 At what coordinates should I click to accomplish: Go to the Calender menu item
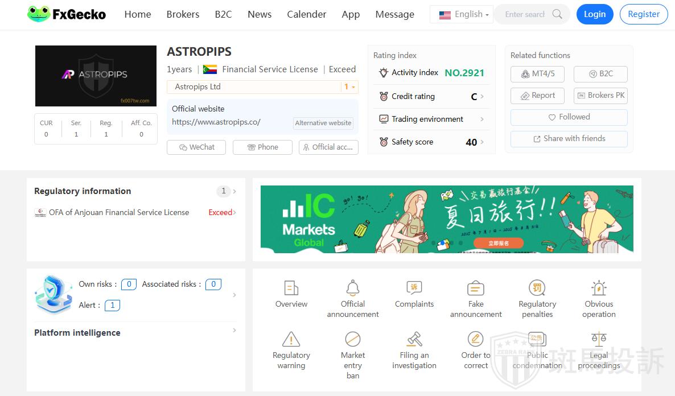click(306, 14)
